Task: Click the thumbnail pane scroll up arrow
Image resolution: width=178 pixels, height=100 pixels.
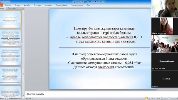Action: tap(23, 11)
